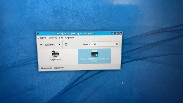
Task: Refresh the printer list with reload icon
Action: [x=66, y=44]
